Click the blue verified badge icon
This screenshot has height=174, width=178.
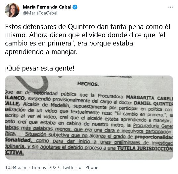[x=75, y=7]
